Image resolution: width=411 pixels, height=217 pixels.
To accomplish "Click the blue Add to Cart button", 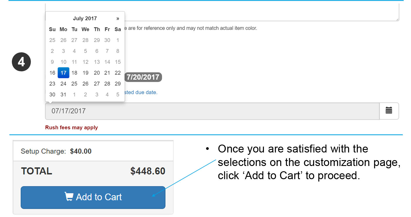I will pos(93,197).
